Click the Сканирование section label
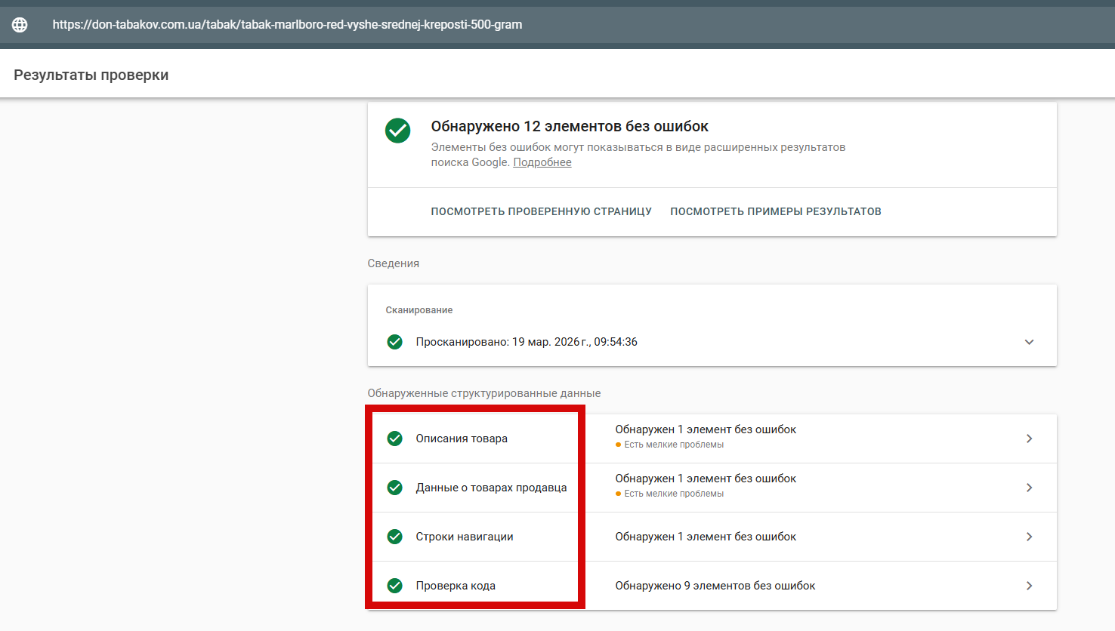The width and height of the screenshot is (1115, 631). (x=419, y=310)
